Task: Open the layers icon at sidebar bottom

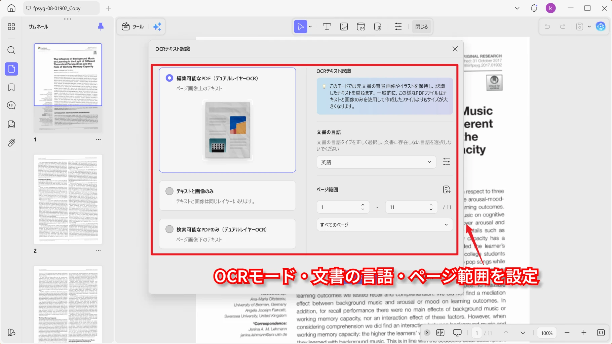Action: (11, 332)
